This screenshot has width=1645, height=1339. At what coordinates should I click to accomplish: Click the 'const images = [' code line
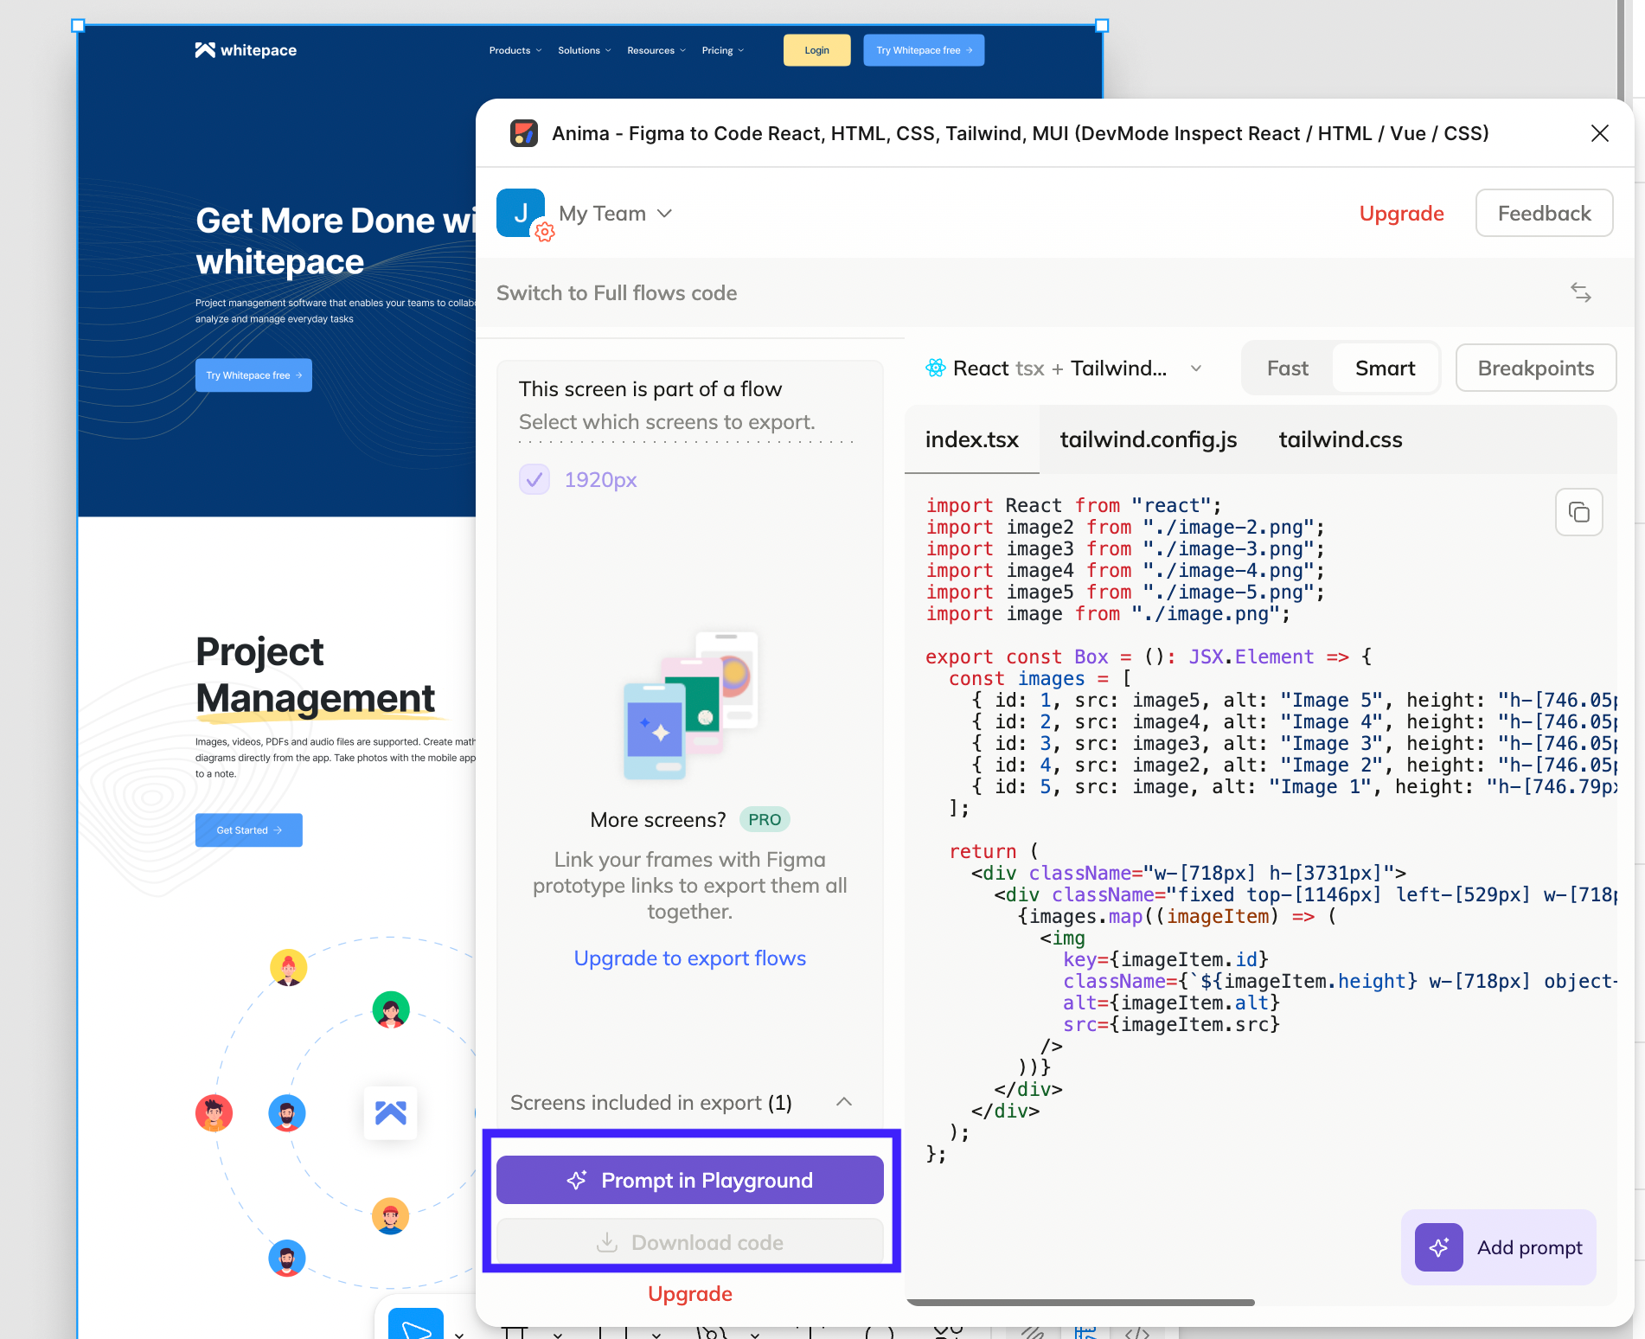(x=1040, y=678)
